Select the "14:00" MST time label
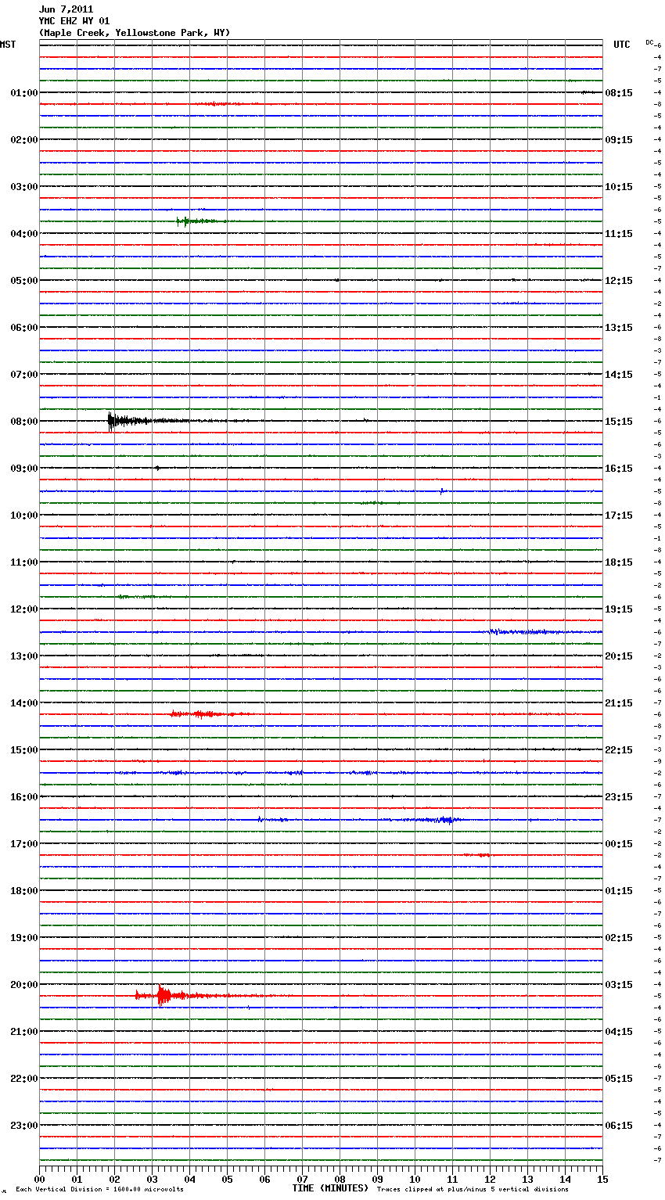The image size is (665, 1200). point(24,703)
